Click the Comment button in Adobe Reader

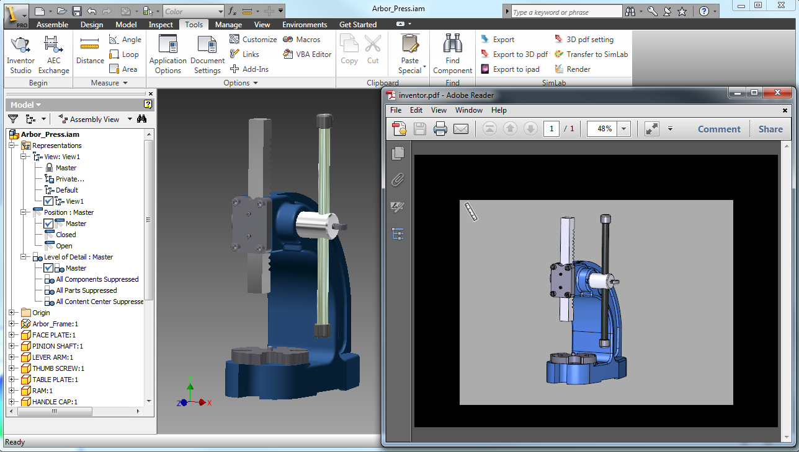tap(719, 129)
